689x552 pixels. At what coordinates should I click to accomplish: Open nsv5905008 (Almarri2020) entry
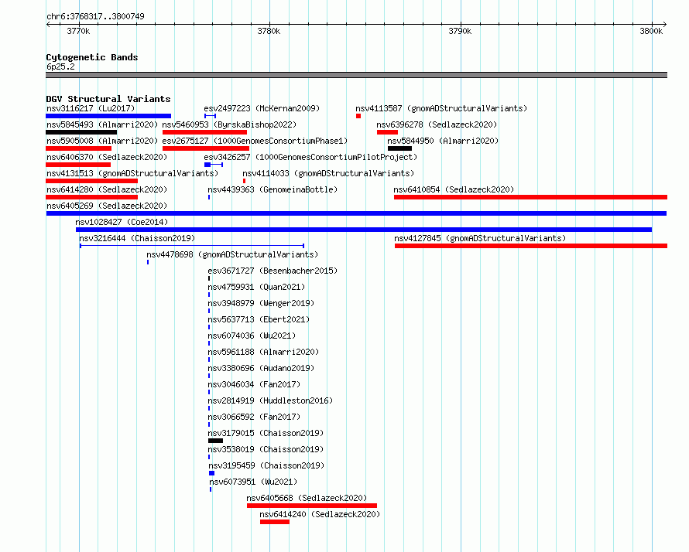tap(102, 141)
